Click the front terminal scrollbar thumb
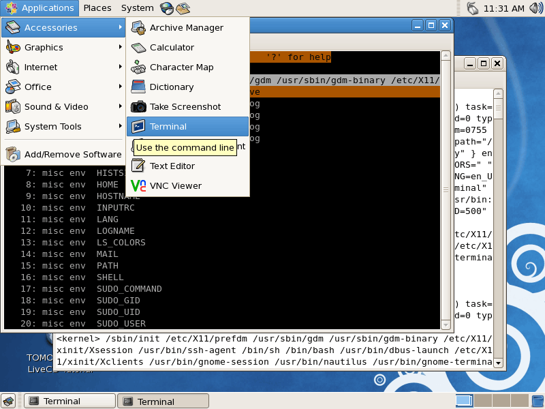 click(x=446, y=190)
